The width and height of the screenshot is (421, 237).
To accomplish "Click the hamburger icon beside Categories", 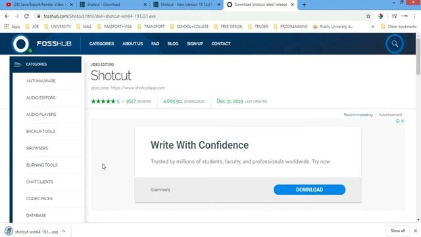I will 18,65.
